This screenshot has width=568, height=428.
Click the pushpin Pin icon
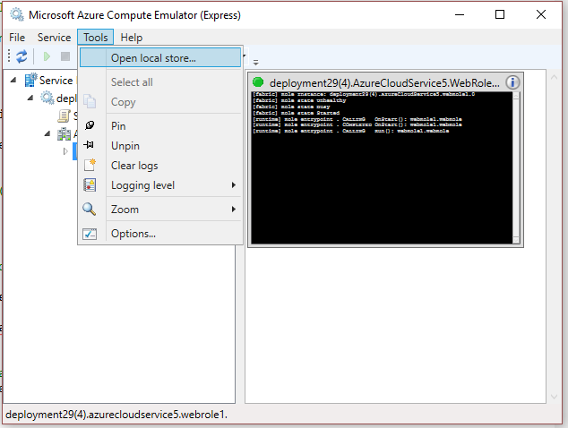90,125
